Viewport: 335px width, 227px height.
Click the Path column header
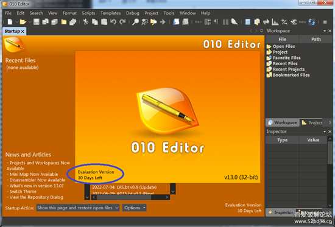click(316, 39)
